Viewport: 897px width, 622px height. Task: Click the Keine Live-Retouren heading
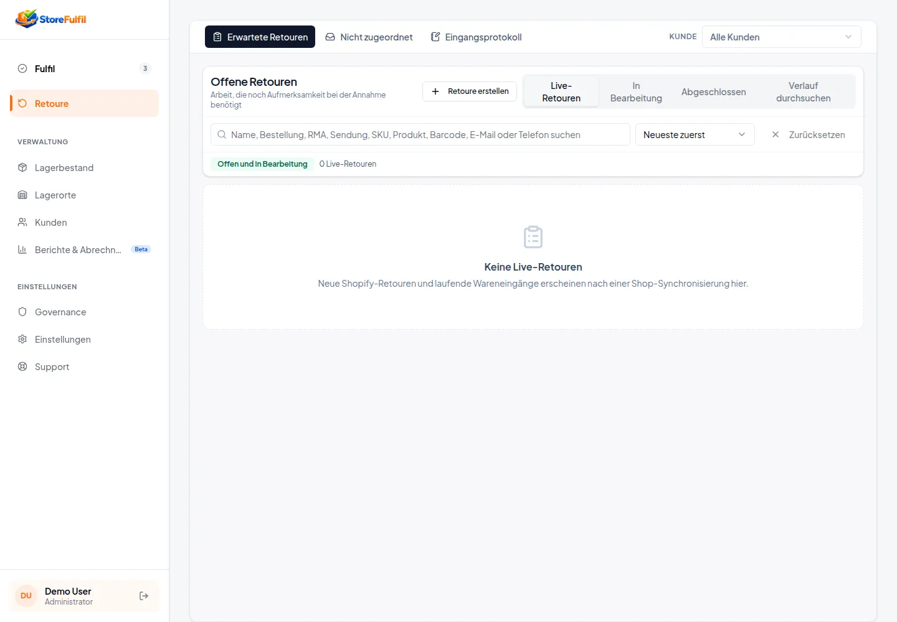pyautogui.click(x=533, y=267)
